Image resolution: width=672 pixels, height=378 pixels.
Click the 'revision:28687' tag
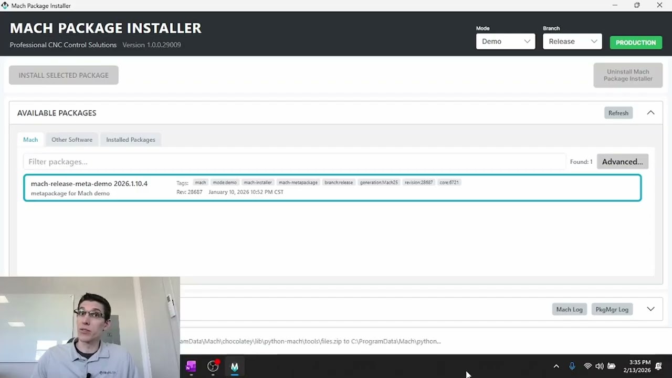point(419,183)
